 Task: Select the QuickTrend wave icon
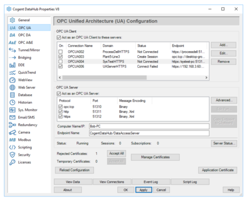tap(12, 73)
